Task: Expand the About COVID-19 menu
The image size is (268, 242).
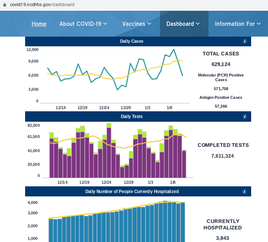Action: pyautogui.click(x=83, y=24)
